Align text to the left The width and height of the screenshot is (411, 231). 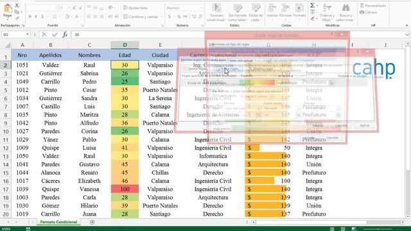click(x=89, y=17)
